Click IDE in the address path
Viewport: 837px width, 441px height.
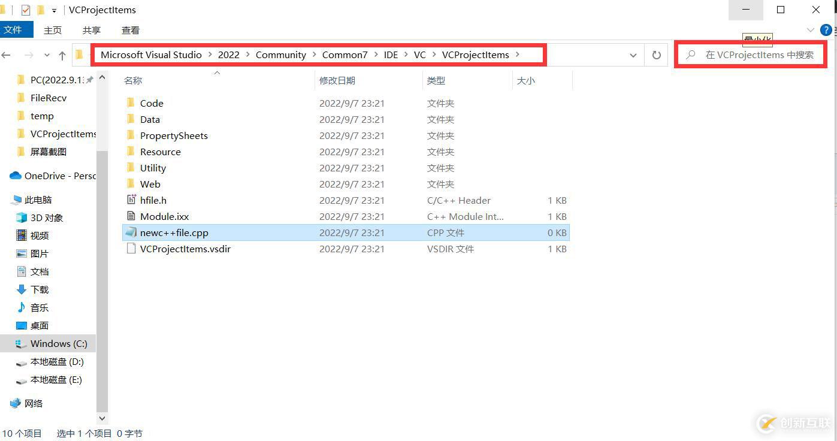(x=391, y=55)
